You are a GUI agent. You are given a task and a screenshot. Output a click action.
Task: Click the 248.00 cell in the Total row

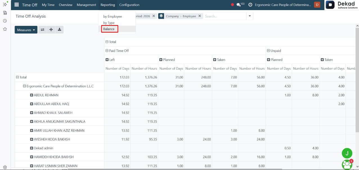pyautogui.click(x=198, y=77)
